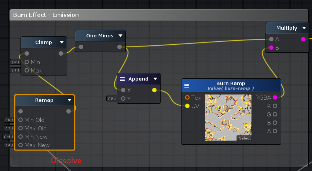
Task: Expand the Clamp node dropdown arrow
Action: pyautogui.click(x=62, y=42)
